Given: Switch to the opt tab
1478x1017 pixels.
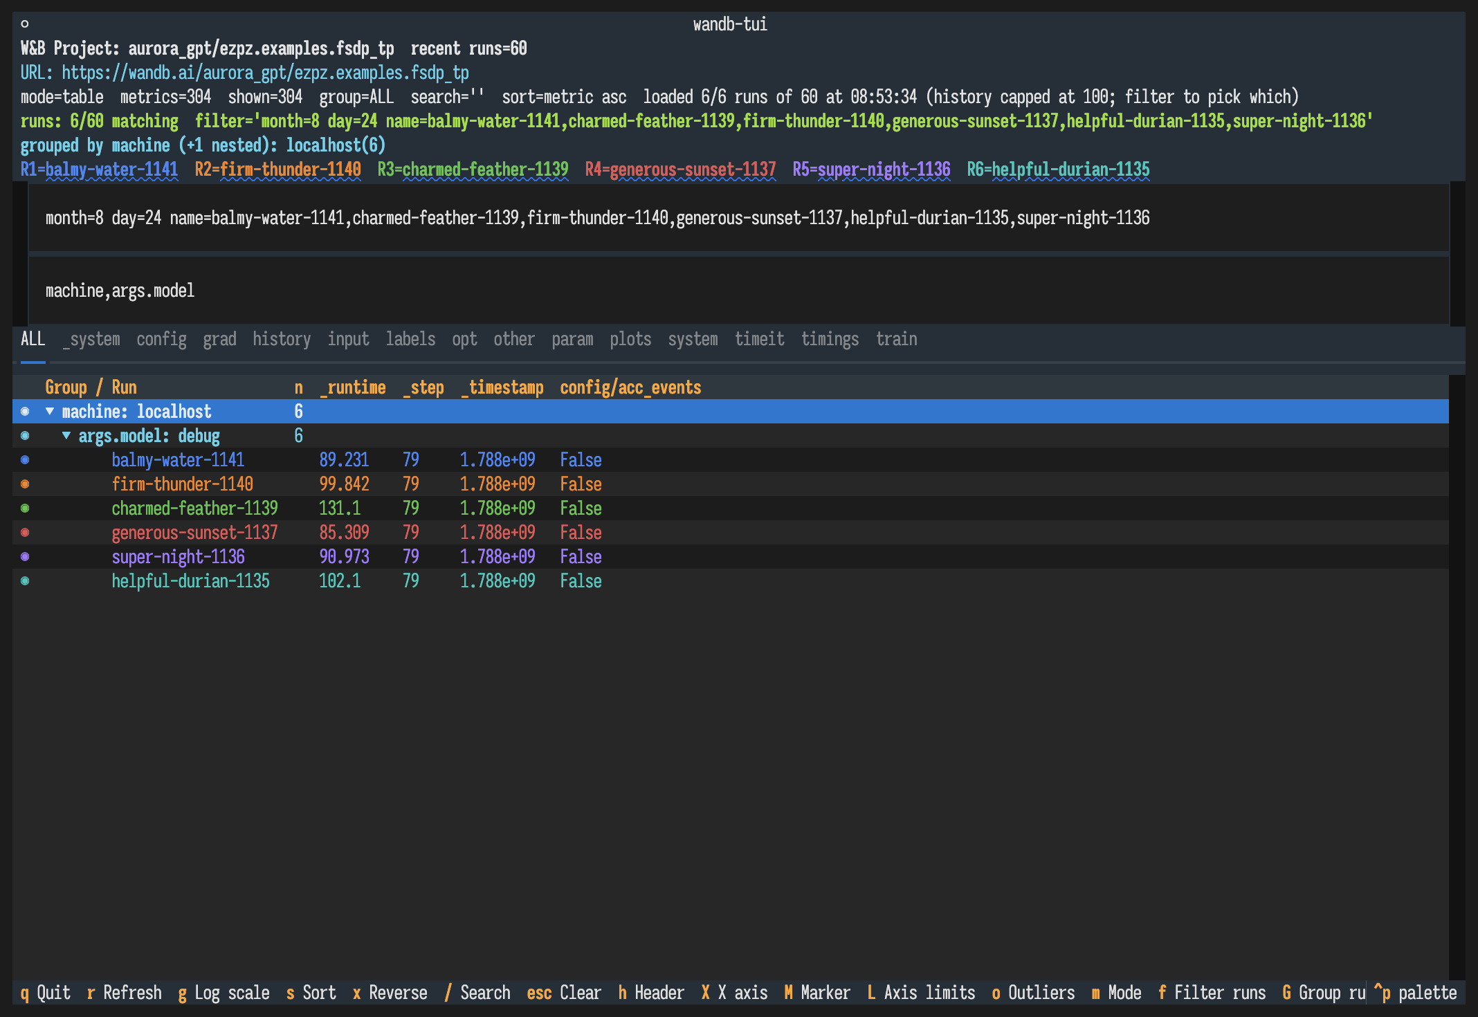Looking at the screenshot, I should click(x=464, y=339).
